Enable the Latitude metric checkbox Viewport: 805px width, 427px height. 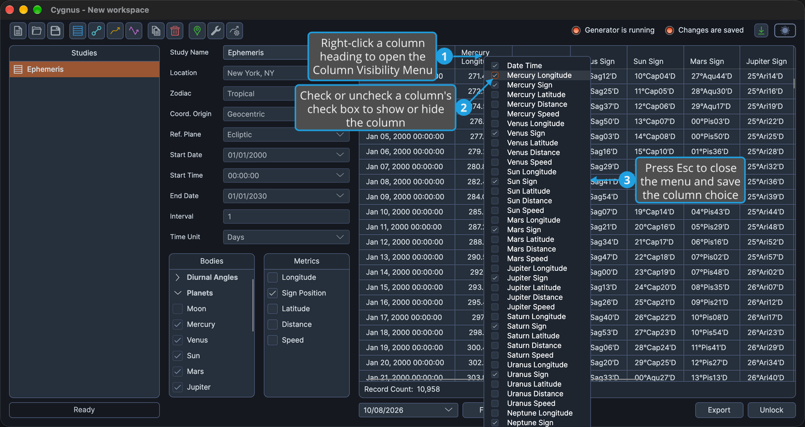[x=273, y=309]
